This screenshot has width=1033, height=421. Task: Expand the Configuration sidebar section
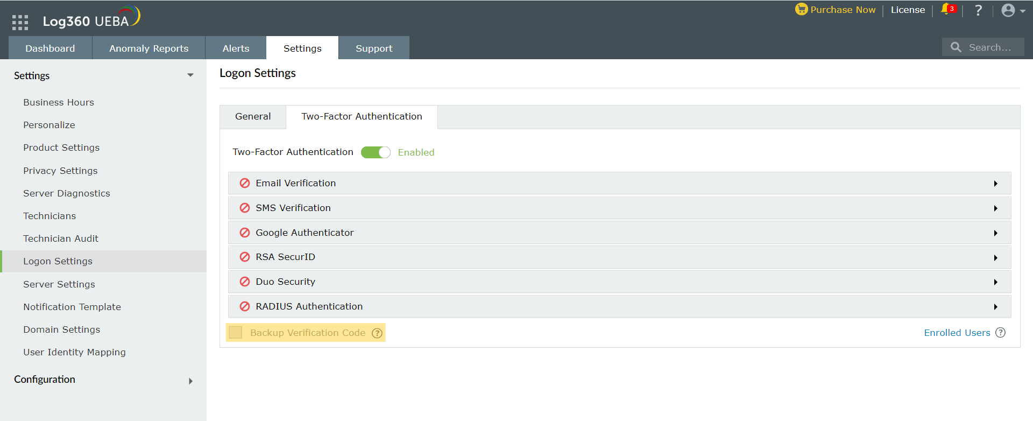pos(190,381)
